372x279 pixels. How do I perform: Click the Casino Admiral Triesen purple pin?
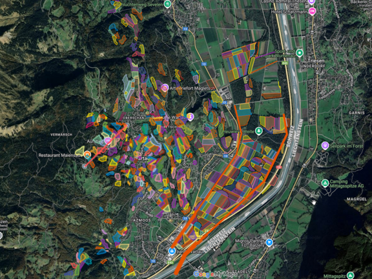tap(311, 2)
